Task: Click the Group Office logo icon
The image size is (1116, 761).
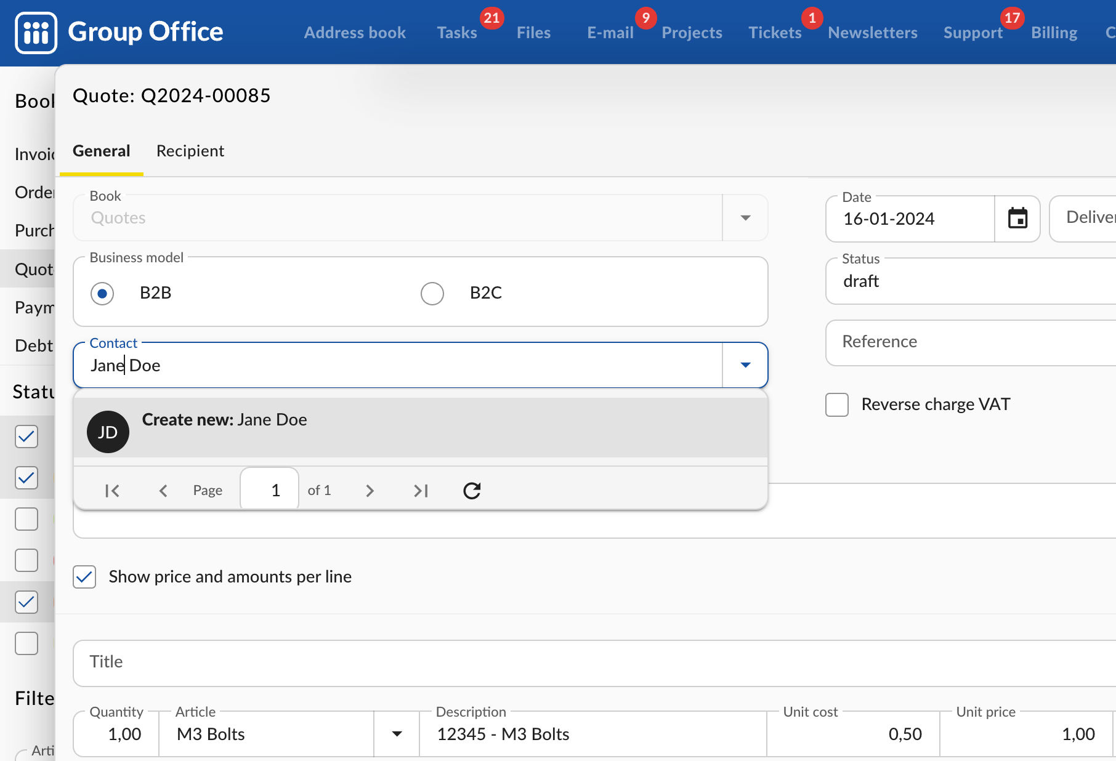Action: coord(36,33)
